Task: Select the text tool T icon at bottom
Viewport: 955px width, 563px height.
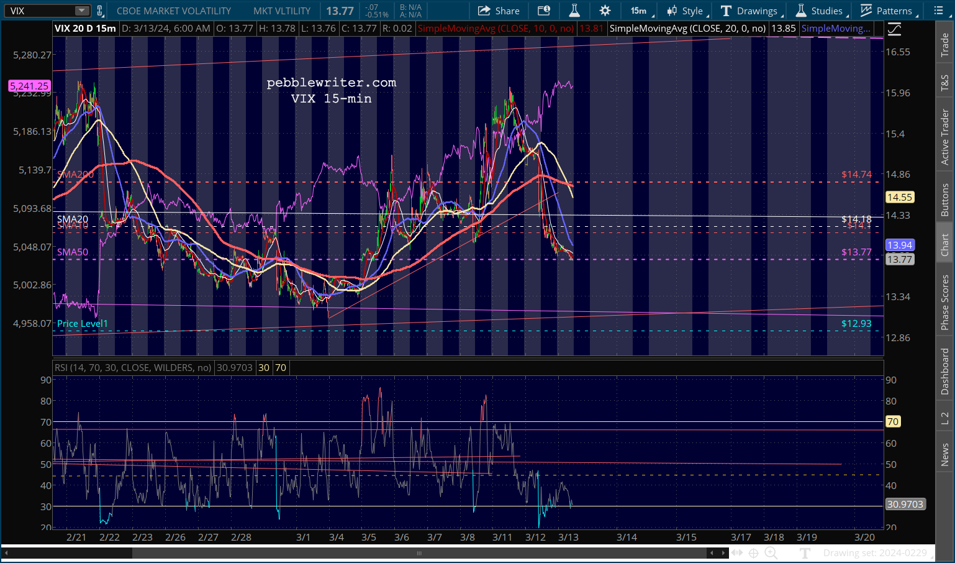Action: pos(805,553)
